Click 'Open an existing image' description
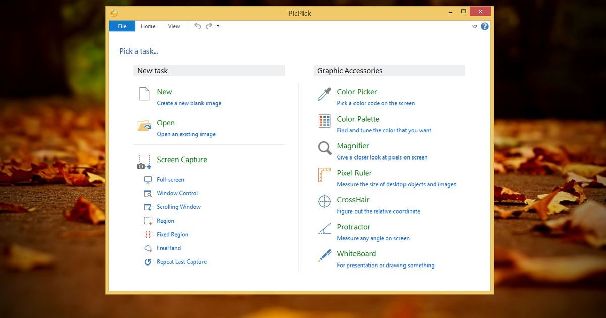This screenshot has width=606, height=318. [x=186, y=134]
